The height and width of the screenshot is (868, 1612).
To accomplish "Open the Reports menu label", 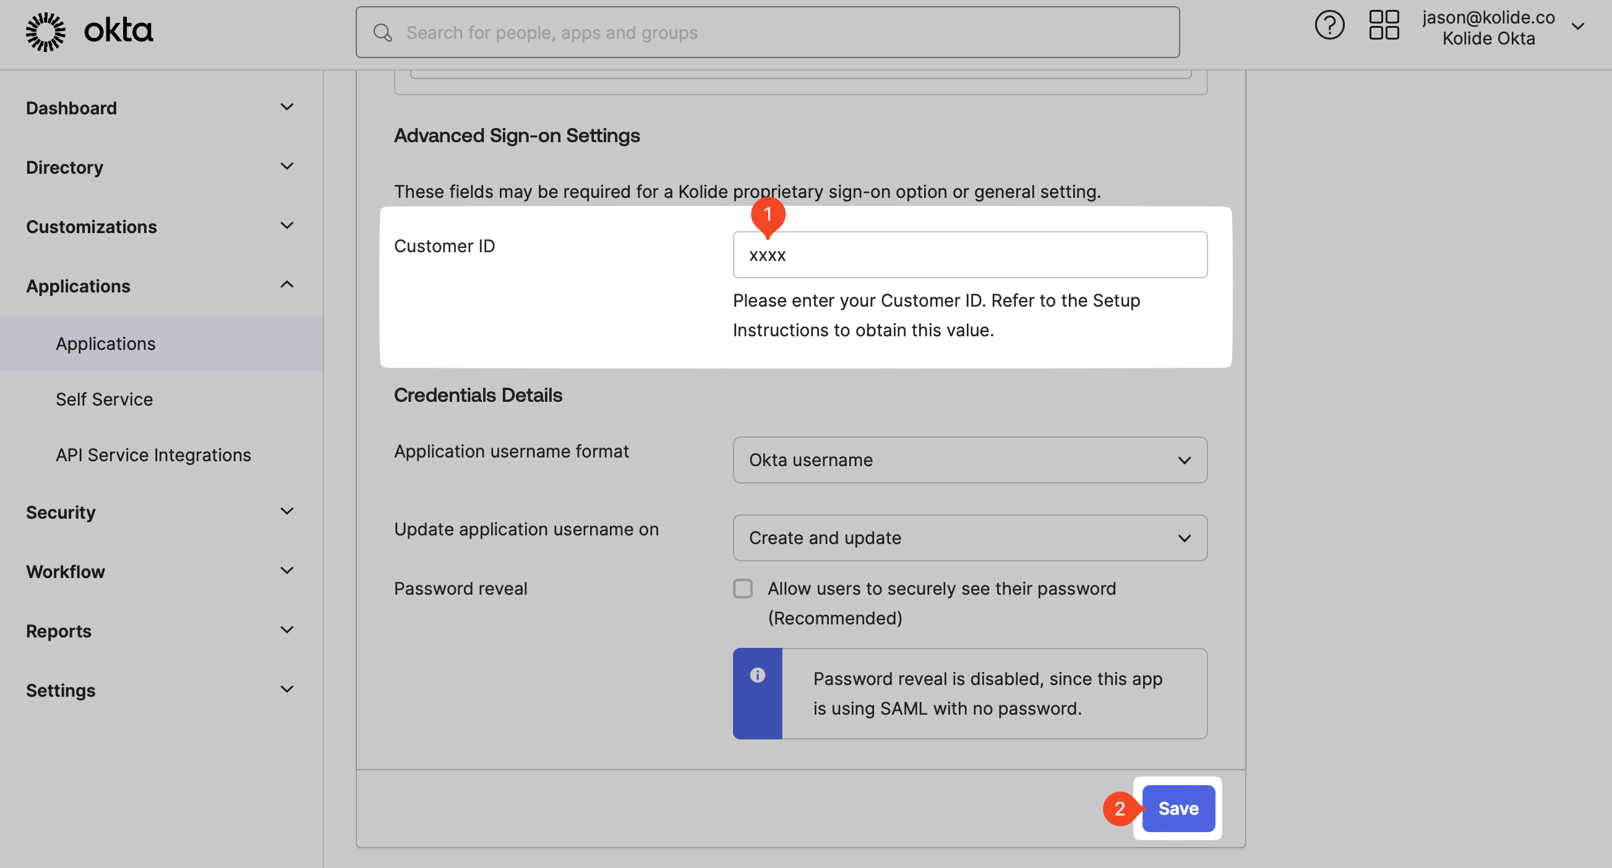I will tap(59, 632).
